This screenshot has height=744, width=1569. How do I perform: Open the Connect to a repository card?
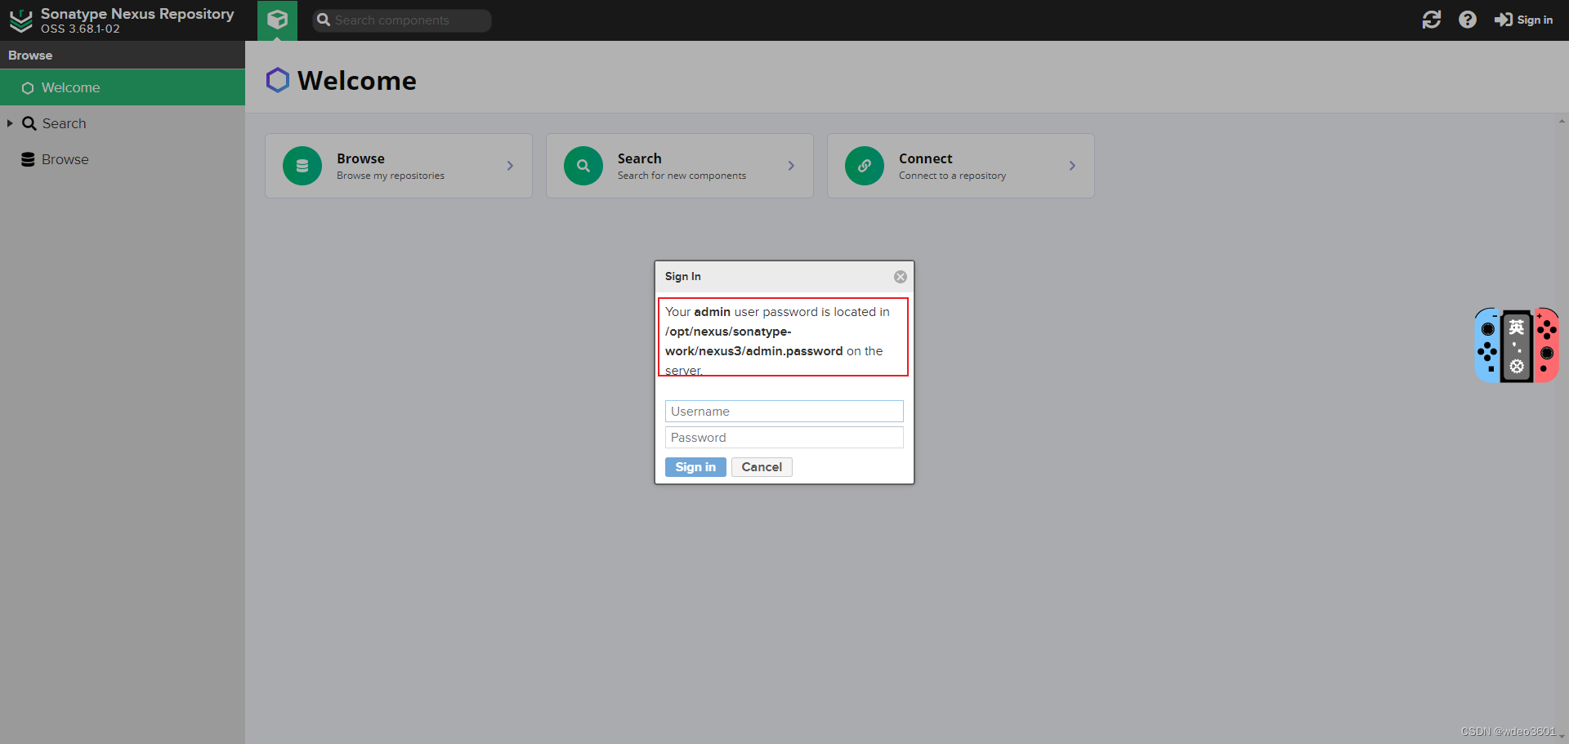961,166
